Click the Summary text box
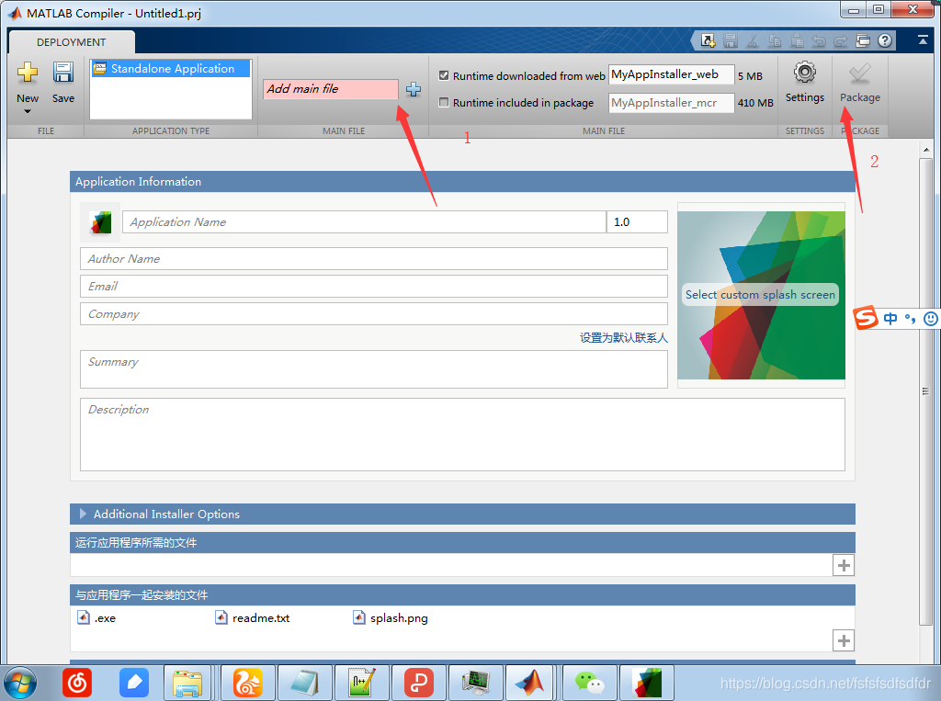The image size is (941, 701). pos(374,369)
